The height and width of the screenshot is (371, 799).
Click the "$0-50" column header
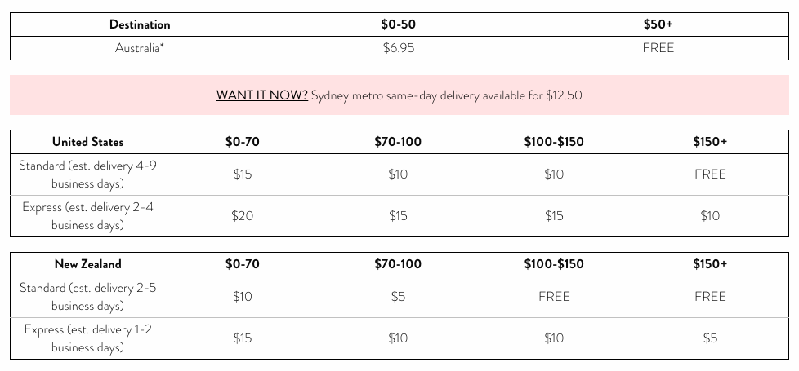399,24
